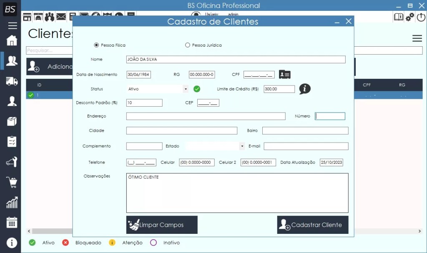Open the wrench and car services icon

[12, 162]
